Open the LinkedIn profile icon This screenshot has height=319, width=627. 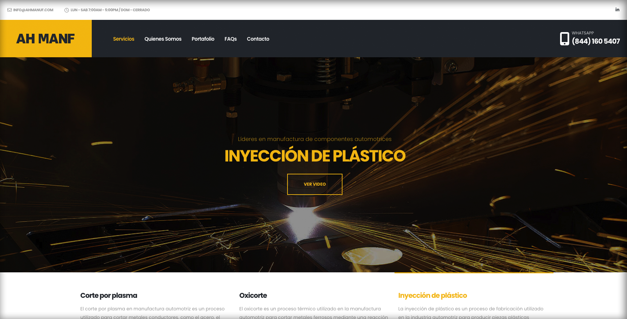click(617, 10)
